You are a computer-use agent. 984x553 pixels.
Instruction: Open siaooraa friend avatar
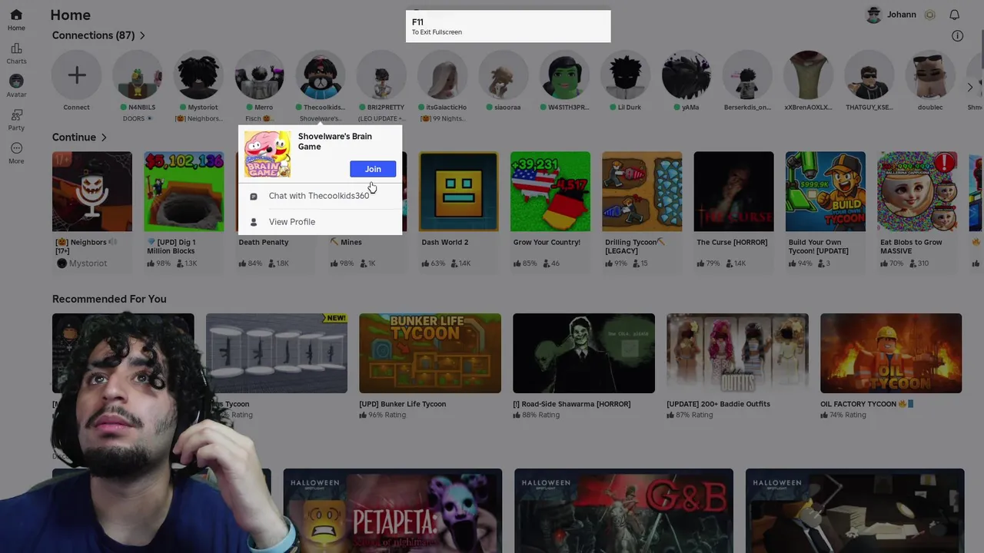coord(503,75)
